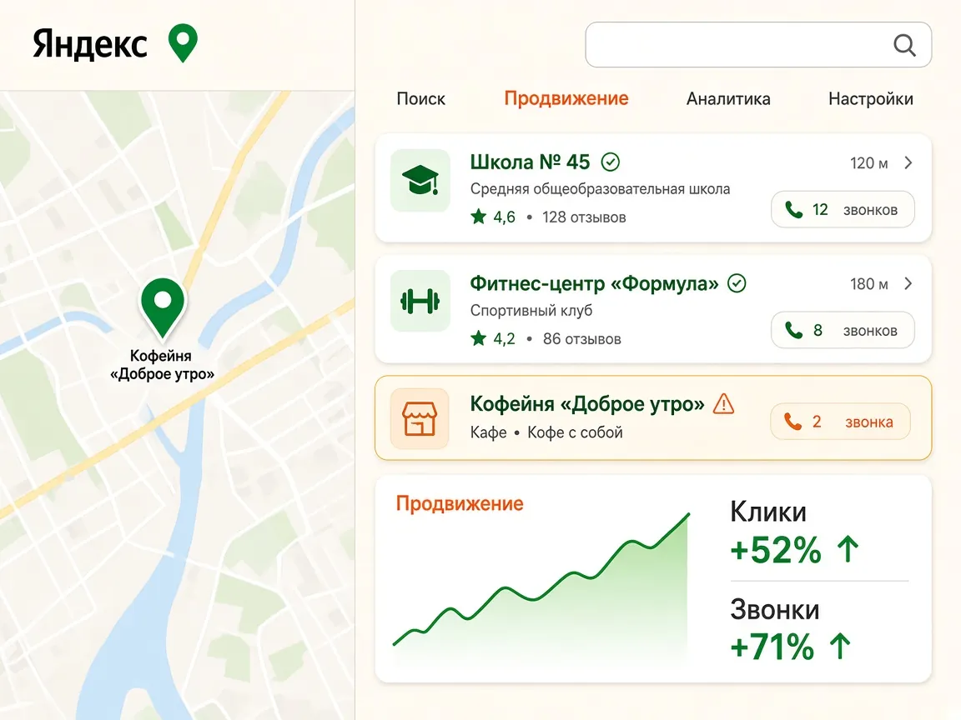Click the 12 звонков button
Viewport: 961px width, 720px height.
coord(843,209)
